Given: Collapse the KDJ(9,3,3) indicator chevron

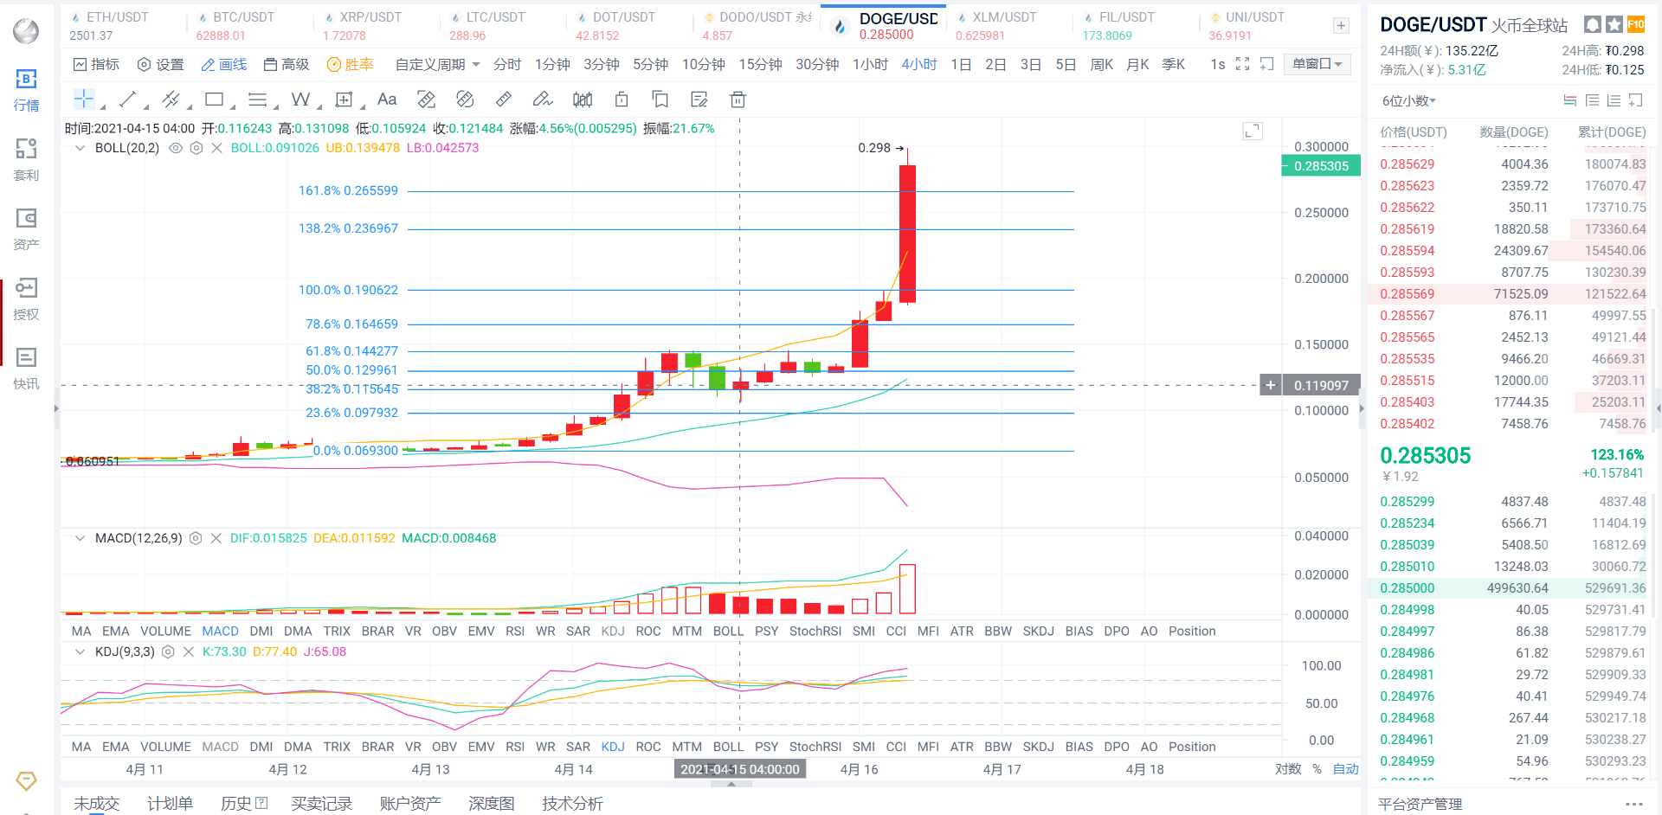Looking at the screenshot, I should pyautogui.click(x=81, y=651).
